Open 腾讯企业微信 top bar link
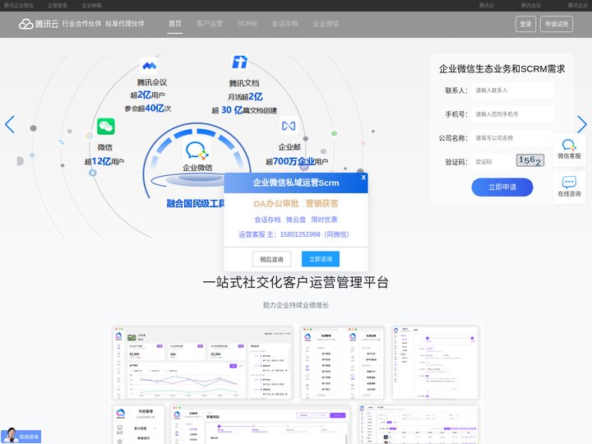 18,5
